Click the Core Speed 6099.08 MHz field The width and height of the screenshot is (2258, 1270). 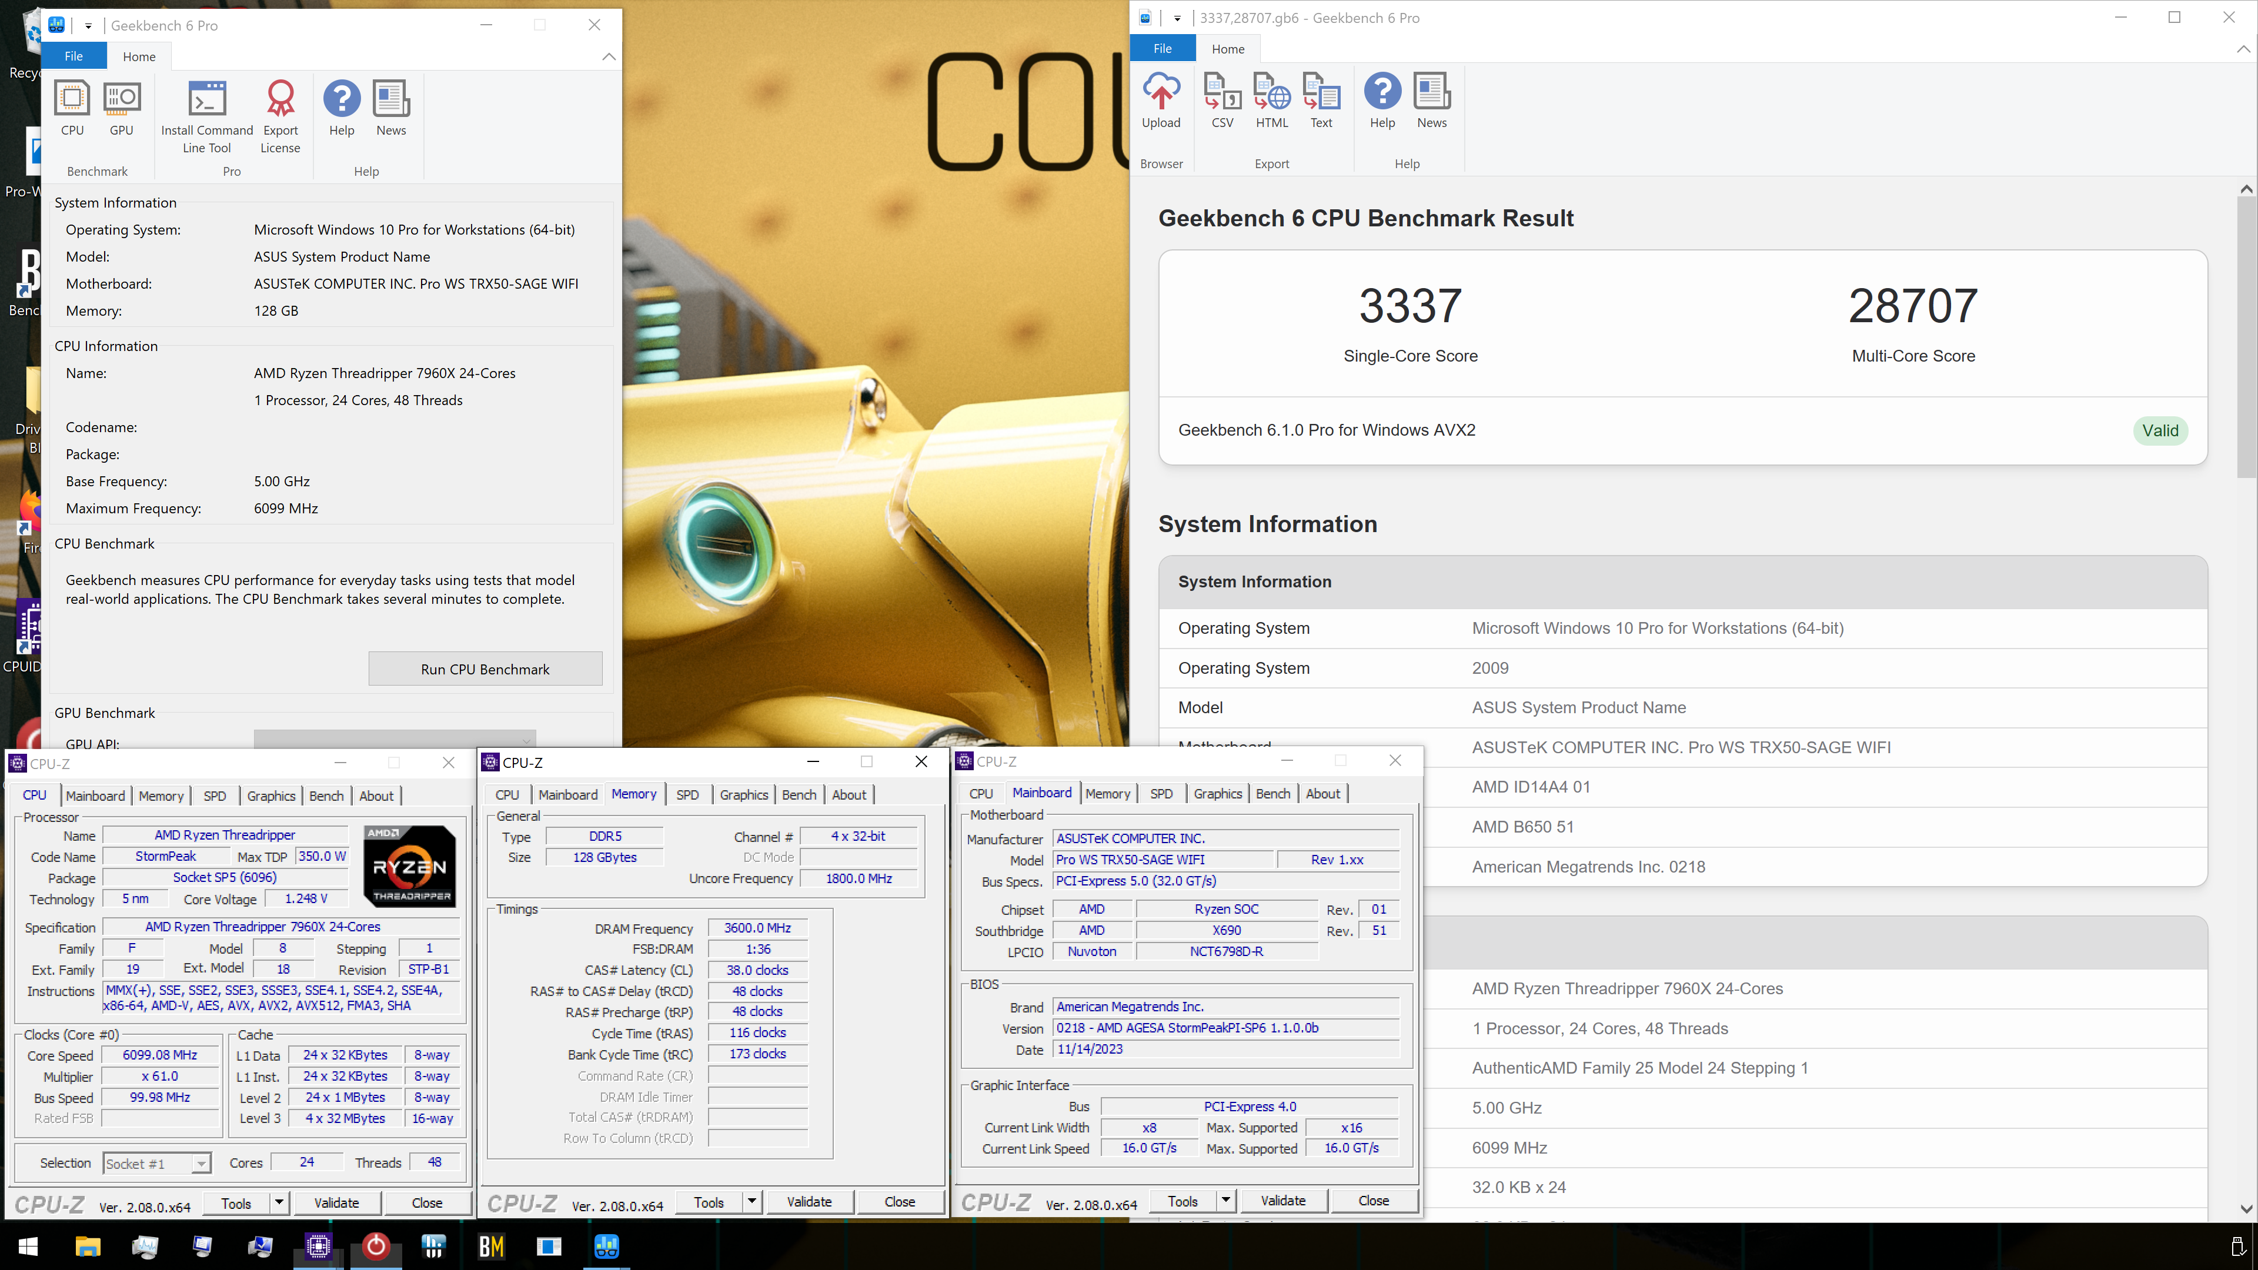point(161,1055)
